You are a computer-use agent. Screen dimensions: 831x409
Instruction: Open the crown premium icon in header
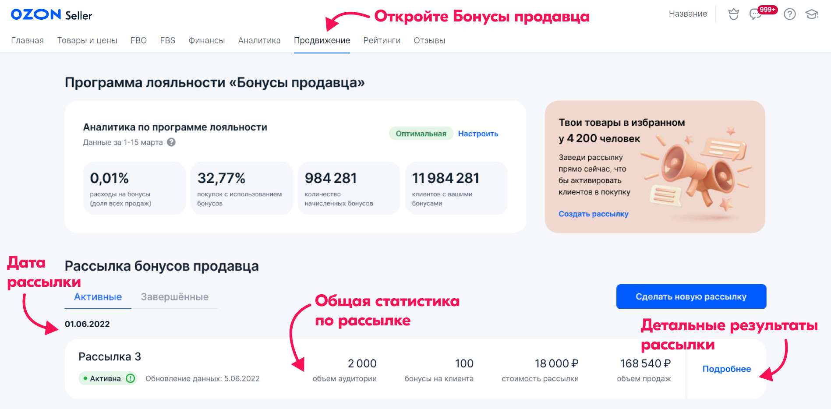[x=734, y=14]
